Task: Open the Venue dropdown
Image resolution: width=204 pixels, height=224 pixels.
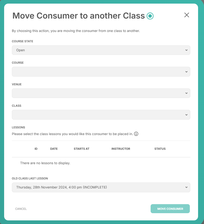Action: (x=101, y=93)
